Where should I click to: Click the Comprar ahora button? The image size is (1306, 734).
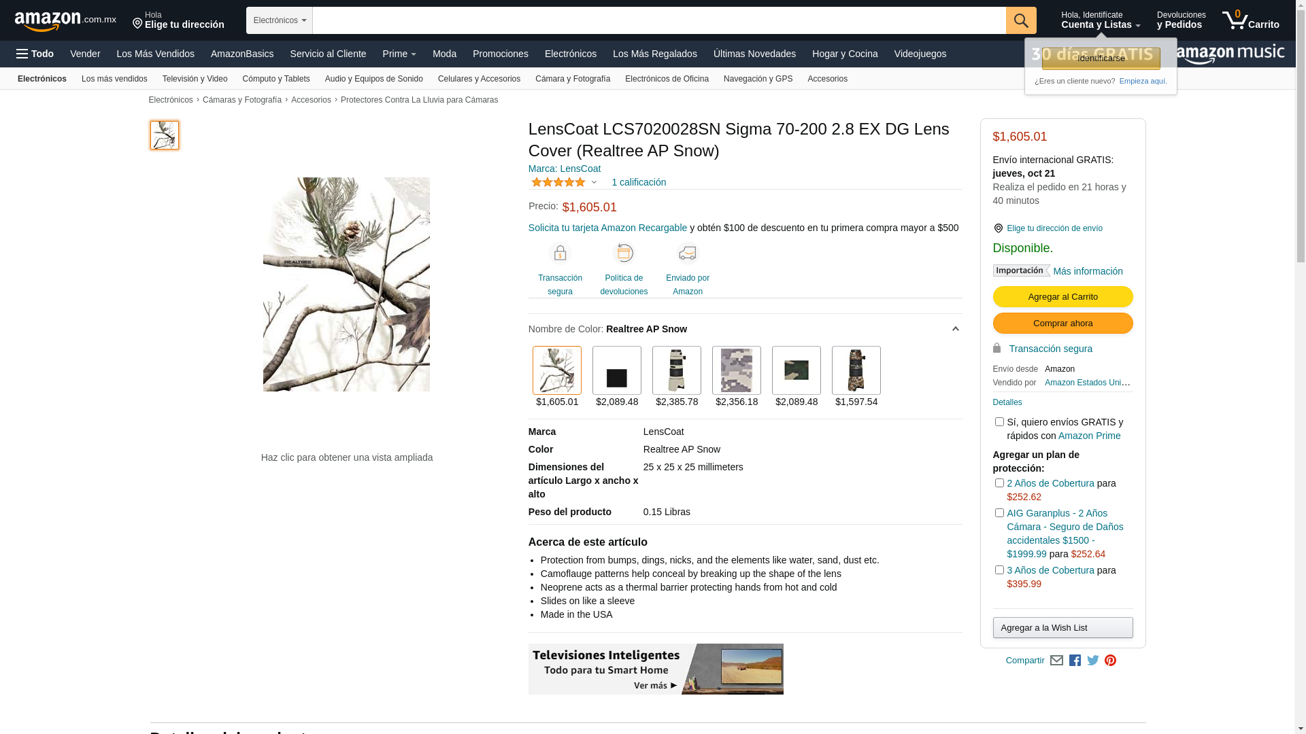point(1062,324)
